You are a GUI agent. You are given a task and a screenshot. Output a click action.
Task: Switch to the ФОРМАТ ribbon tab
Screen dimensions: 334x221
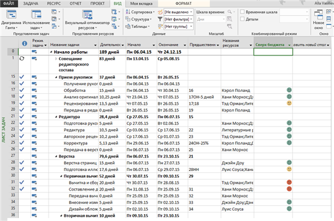(183, 4)
